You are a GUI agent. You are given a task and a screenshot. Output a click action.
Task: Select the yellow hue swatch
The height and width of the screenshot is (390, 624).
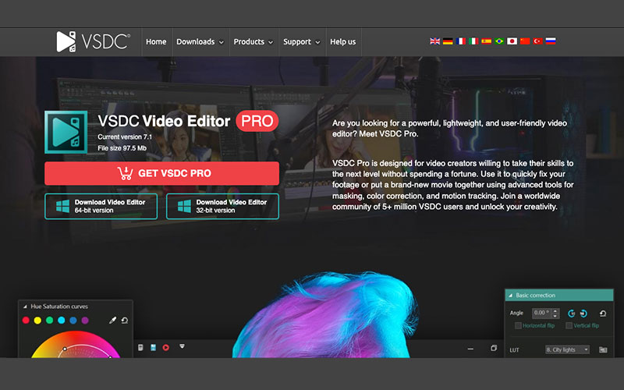[37, 321]
